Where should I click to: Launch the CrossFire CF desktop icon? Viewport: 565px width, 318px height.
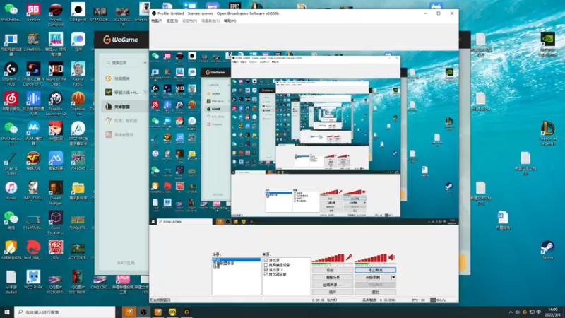[33, 161]
